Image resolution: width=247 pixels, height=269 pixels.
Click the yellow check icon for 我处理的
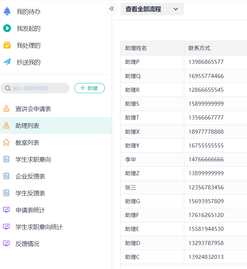pyautogui.click(x=7, y=45)
